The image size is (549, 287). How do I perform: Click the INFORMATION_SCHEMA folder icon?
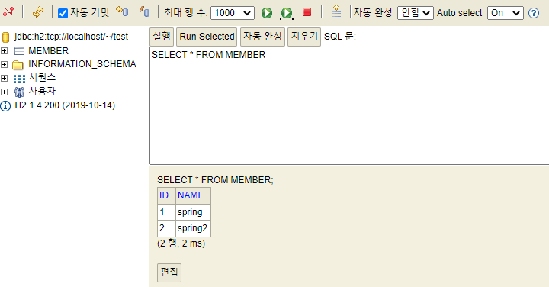(x=18, y=64)
